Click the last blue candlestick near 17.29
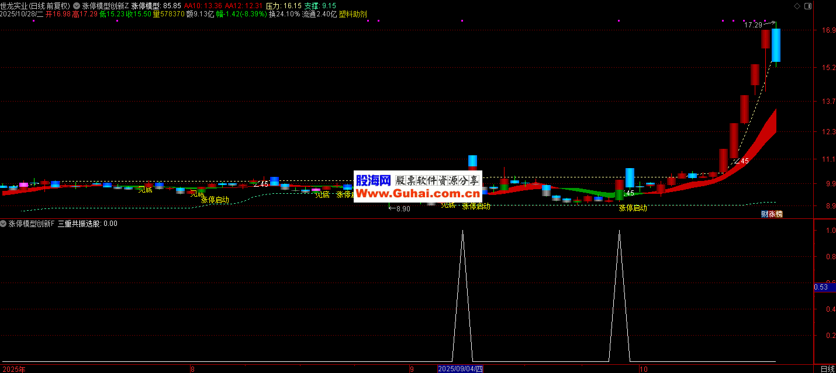This screenshot has height=373, width=836. point(776,46)
